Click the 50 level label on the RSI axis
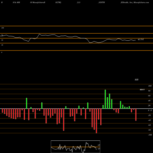The height and width of the screenshot is (153, 153). tap(2, 40)
